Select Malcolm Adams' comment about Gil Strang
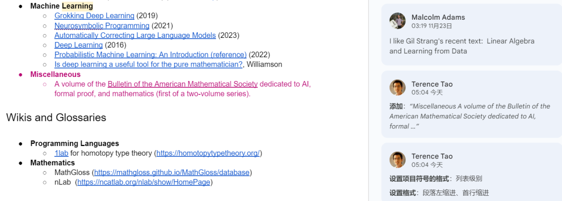This screenshot has height=201, width=562. [471, 35]
